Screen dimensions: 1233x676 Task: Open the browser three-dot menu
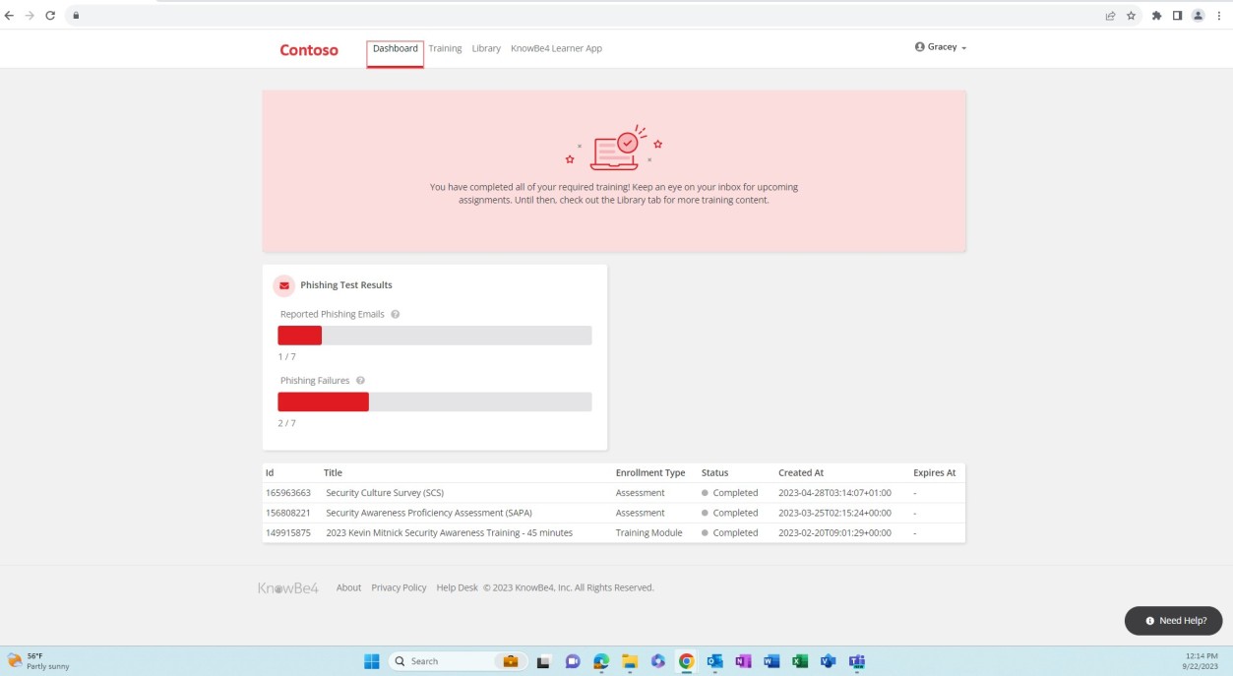1219,16
